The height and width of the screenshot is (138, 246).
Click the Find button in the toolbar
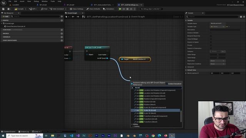(44, 9)
